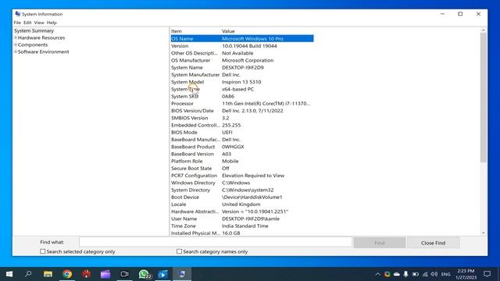Viewport: 500px width, 281px height.
Task: Open the Edit menu
Action: (27, 23)
